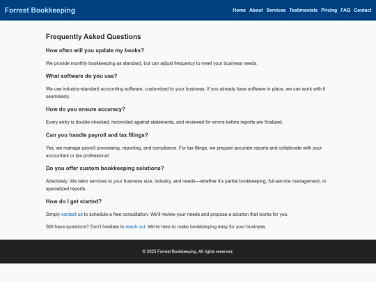376x282 pixels.
Task: Click the Forrest Bookkeeping site logo
Action: (40, 10)
